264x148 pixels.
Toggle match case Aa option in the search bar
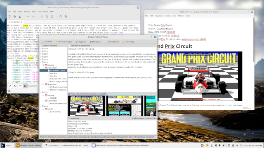(x=15, y=86)
